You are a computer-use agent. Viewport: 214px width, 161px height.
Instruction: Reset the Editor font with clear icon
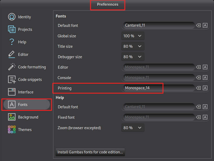(199, 67)
